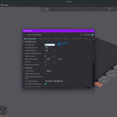This screenshot has height=117, width=117.
Task: Open the Voron 0.1 0.4 nozzle preset dropdown
Action: click(x=52, y=35)
